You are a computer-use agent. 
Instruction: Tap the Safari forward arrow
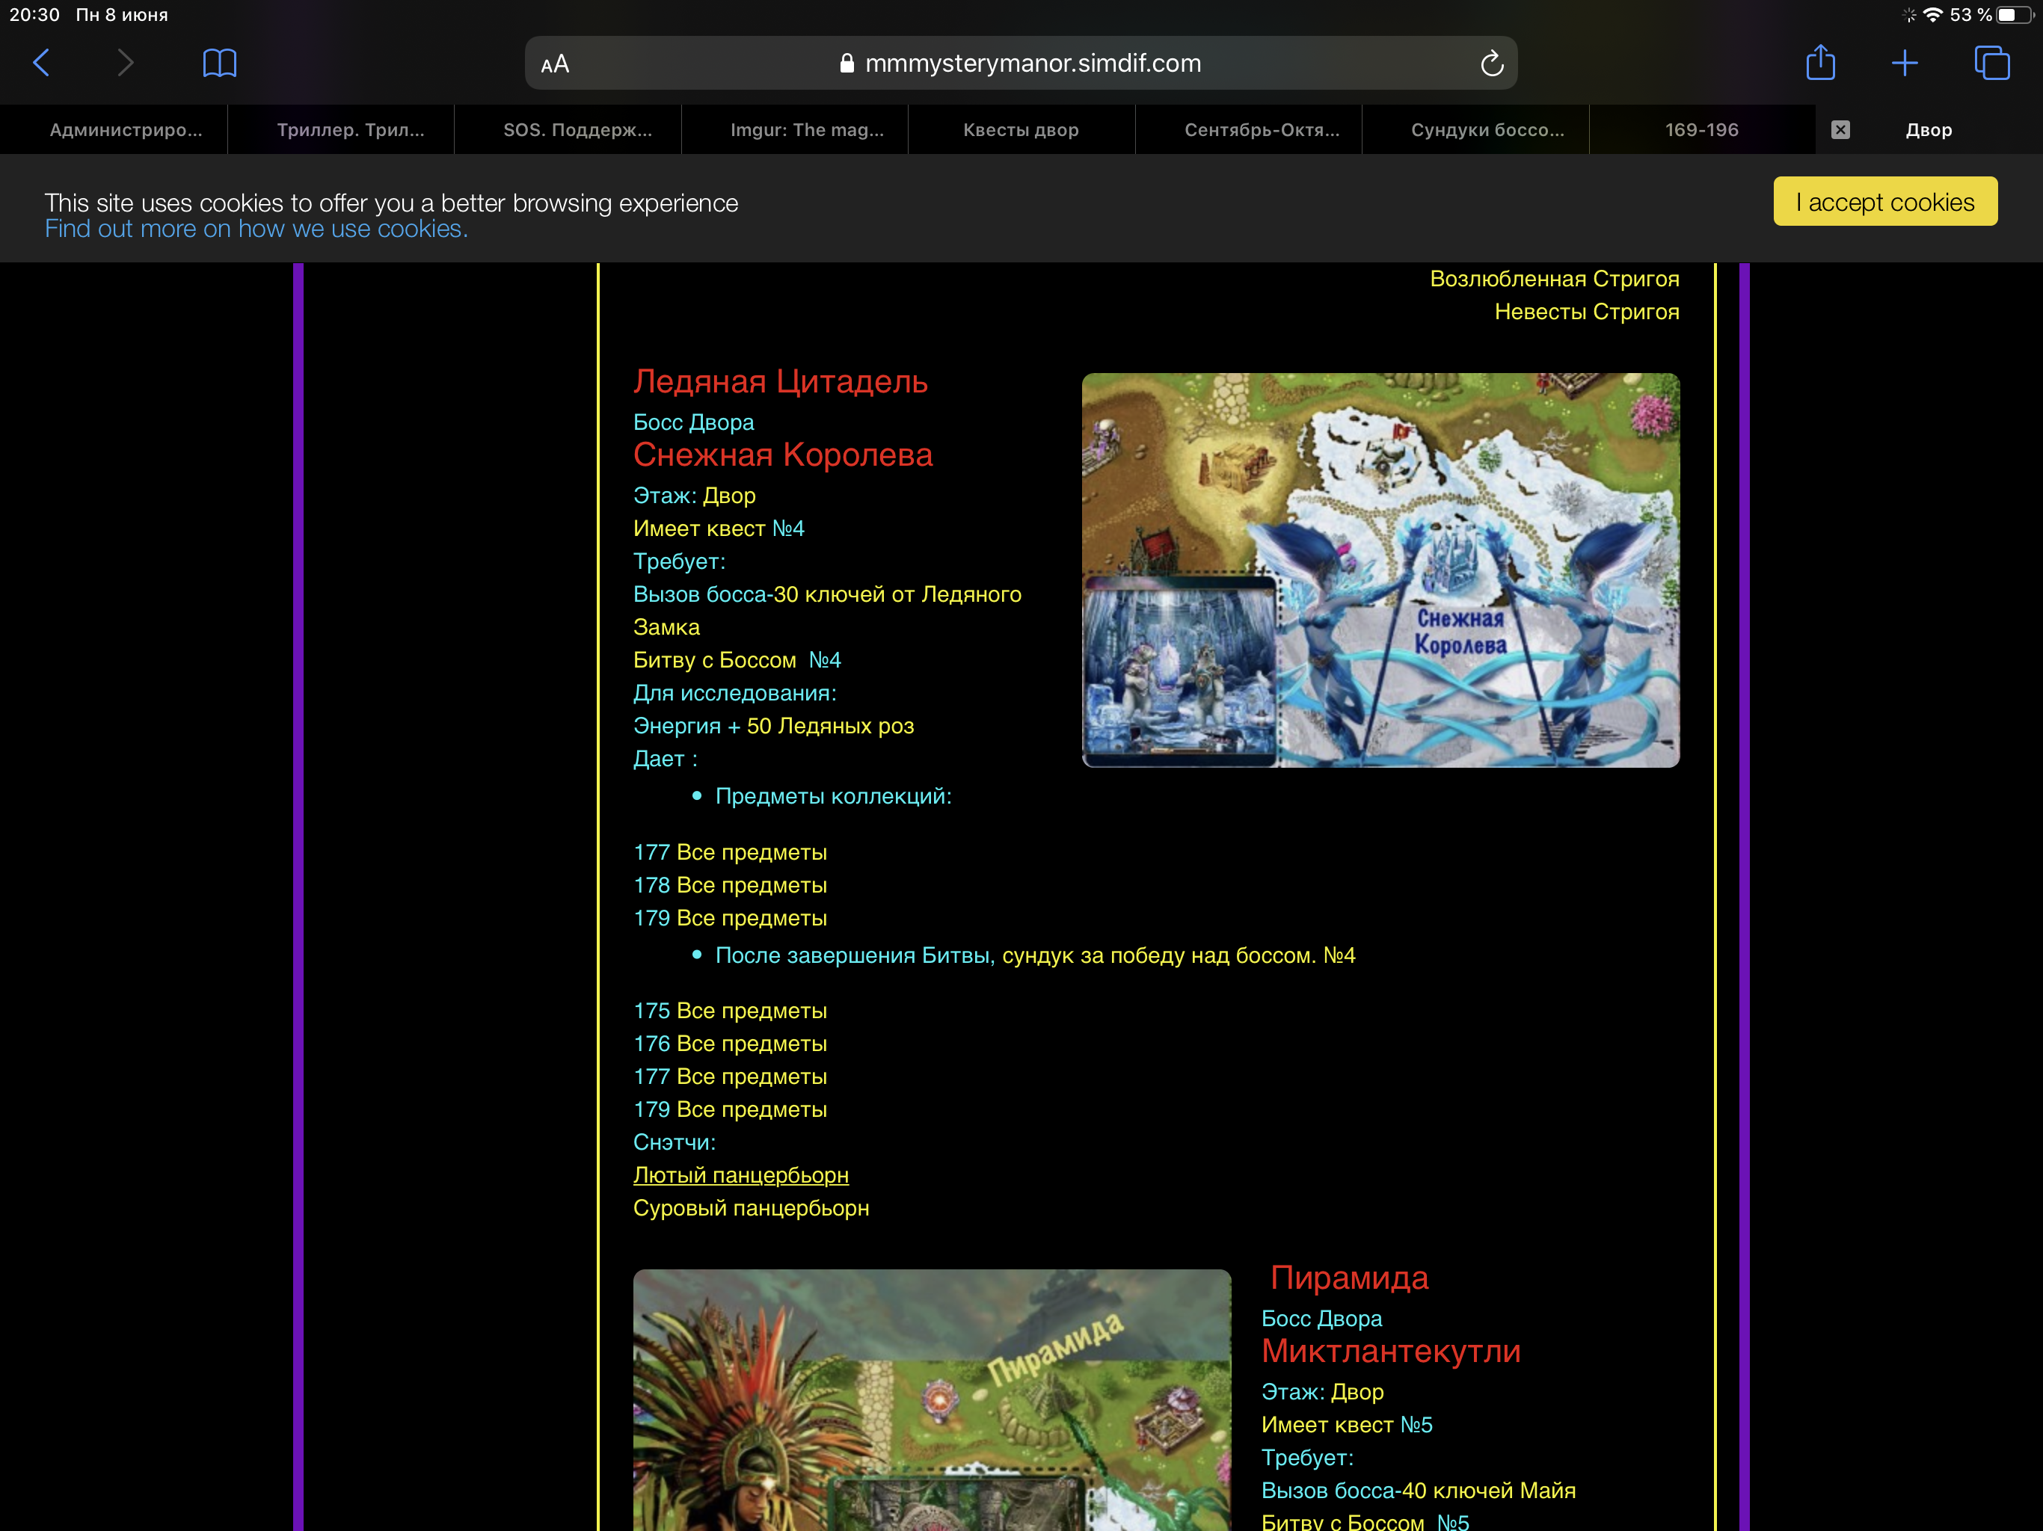tap(126, 63)
